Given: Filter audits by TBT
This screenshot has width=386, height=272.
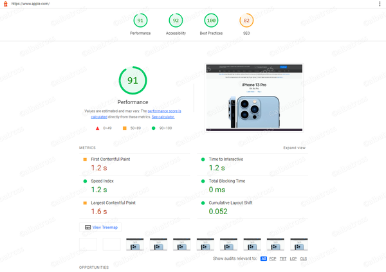Looking at the screenshot, I should click(283, 258).
